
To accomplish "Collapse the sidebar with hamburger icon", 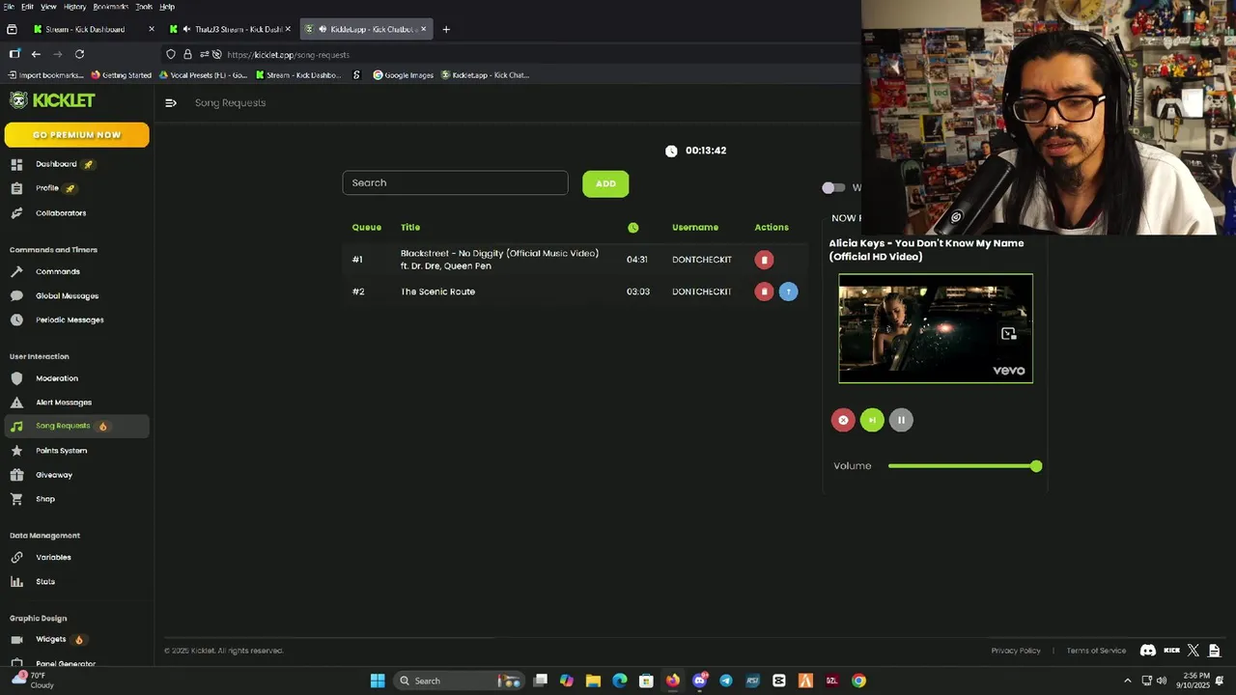I will (x=171, y=103).
